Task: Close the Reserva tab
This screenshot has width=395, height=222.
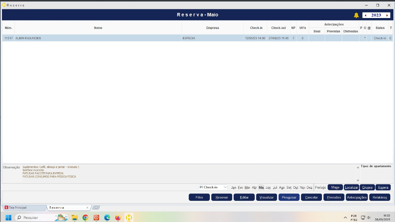Action: [x=87, y=208]
